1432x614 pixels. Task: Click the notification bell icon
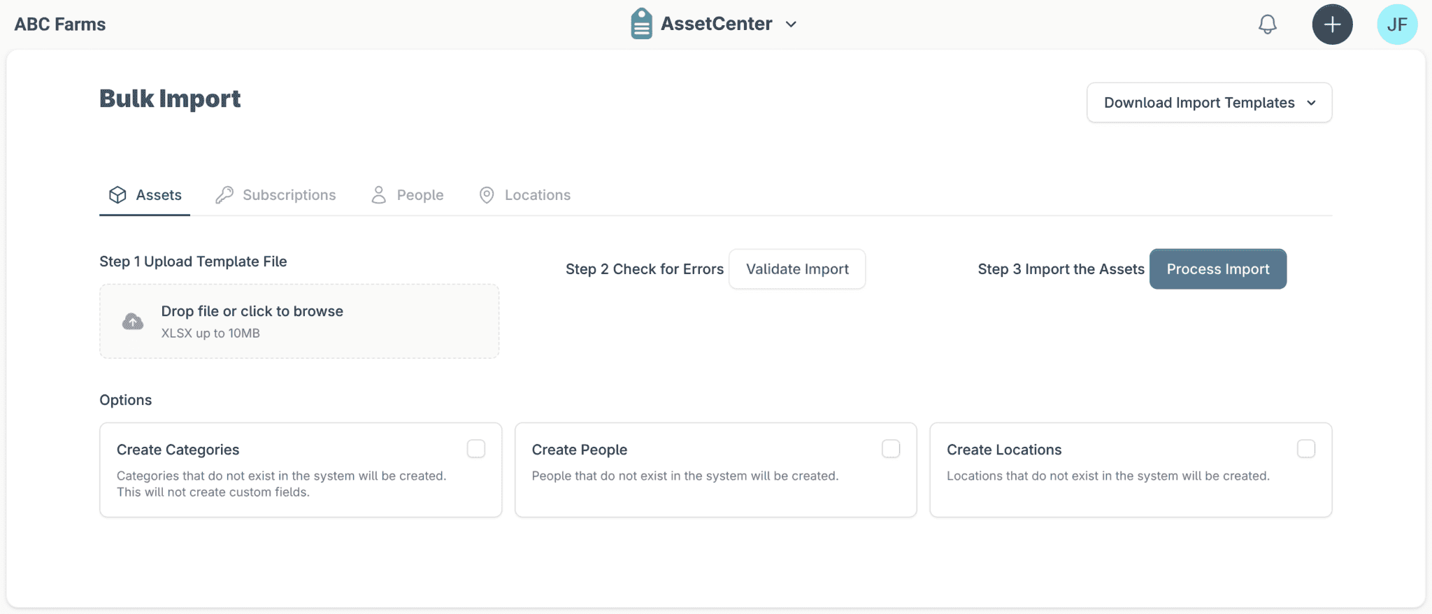[1267, 24]
